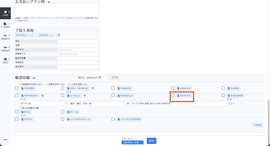Open the 車販集計 car sidebar icon
Image resolution: width=270 pixels, height=146 pixels.
coord(5,48)
